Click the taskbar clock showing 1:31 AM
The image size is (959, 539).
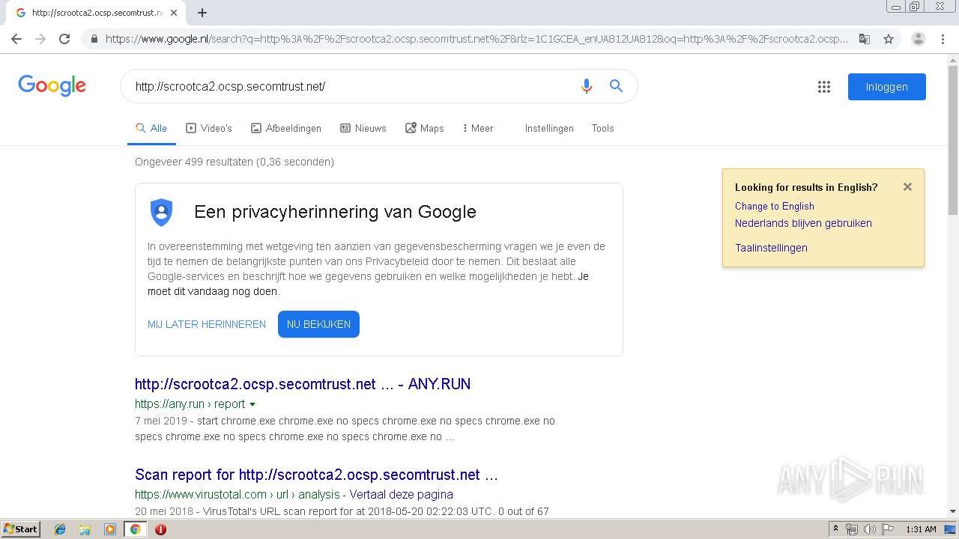[921, 529]
